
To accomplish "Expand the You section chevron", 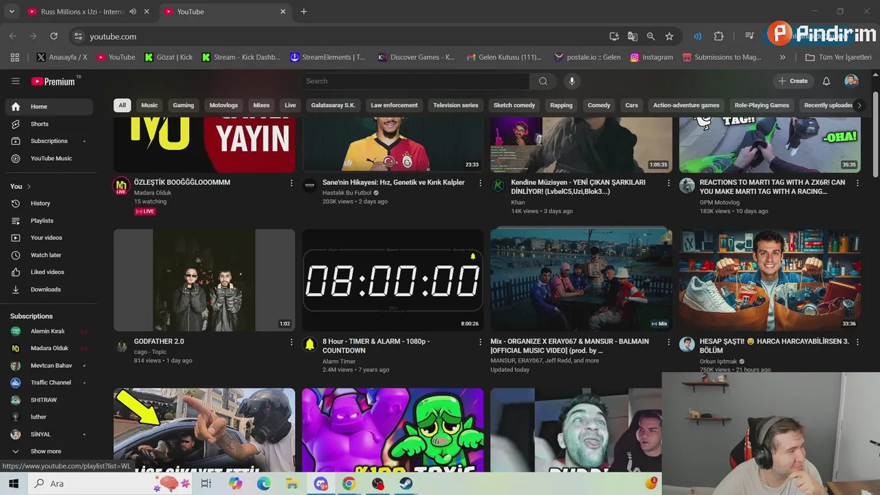I will click(x=28, y=186).
